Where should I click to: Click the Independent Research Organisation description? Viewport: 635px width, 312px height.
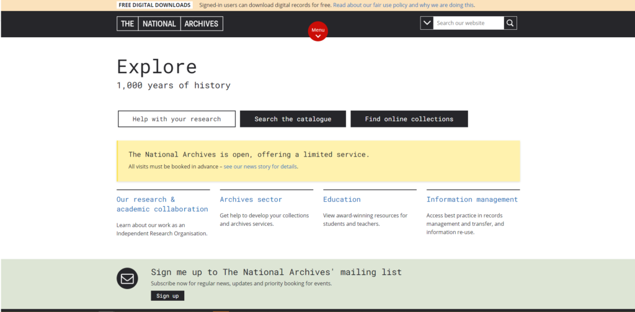[162, 229]
